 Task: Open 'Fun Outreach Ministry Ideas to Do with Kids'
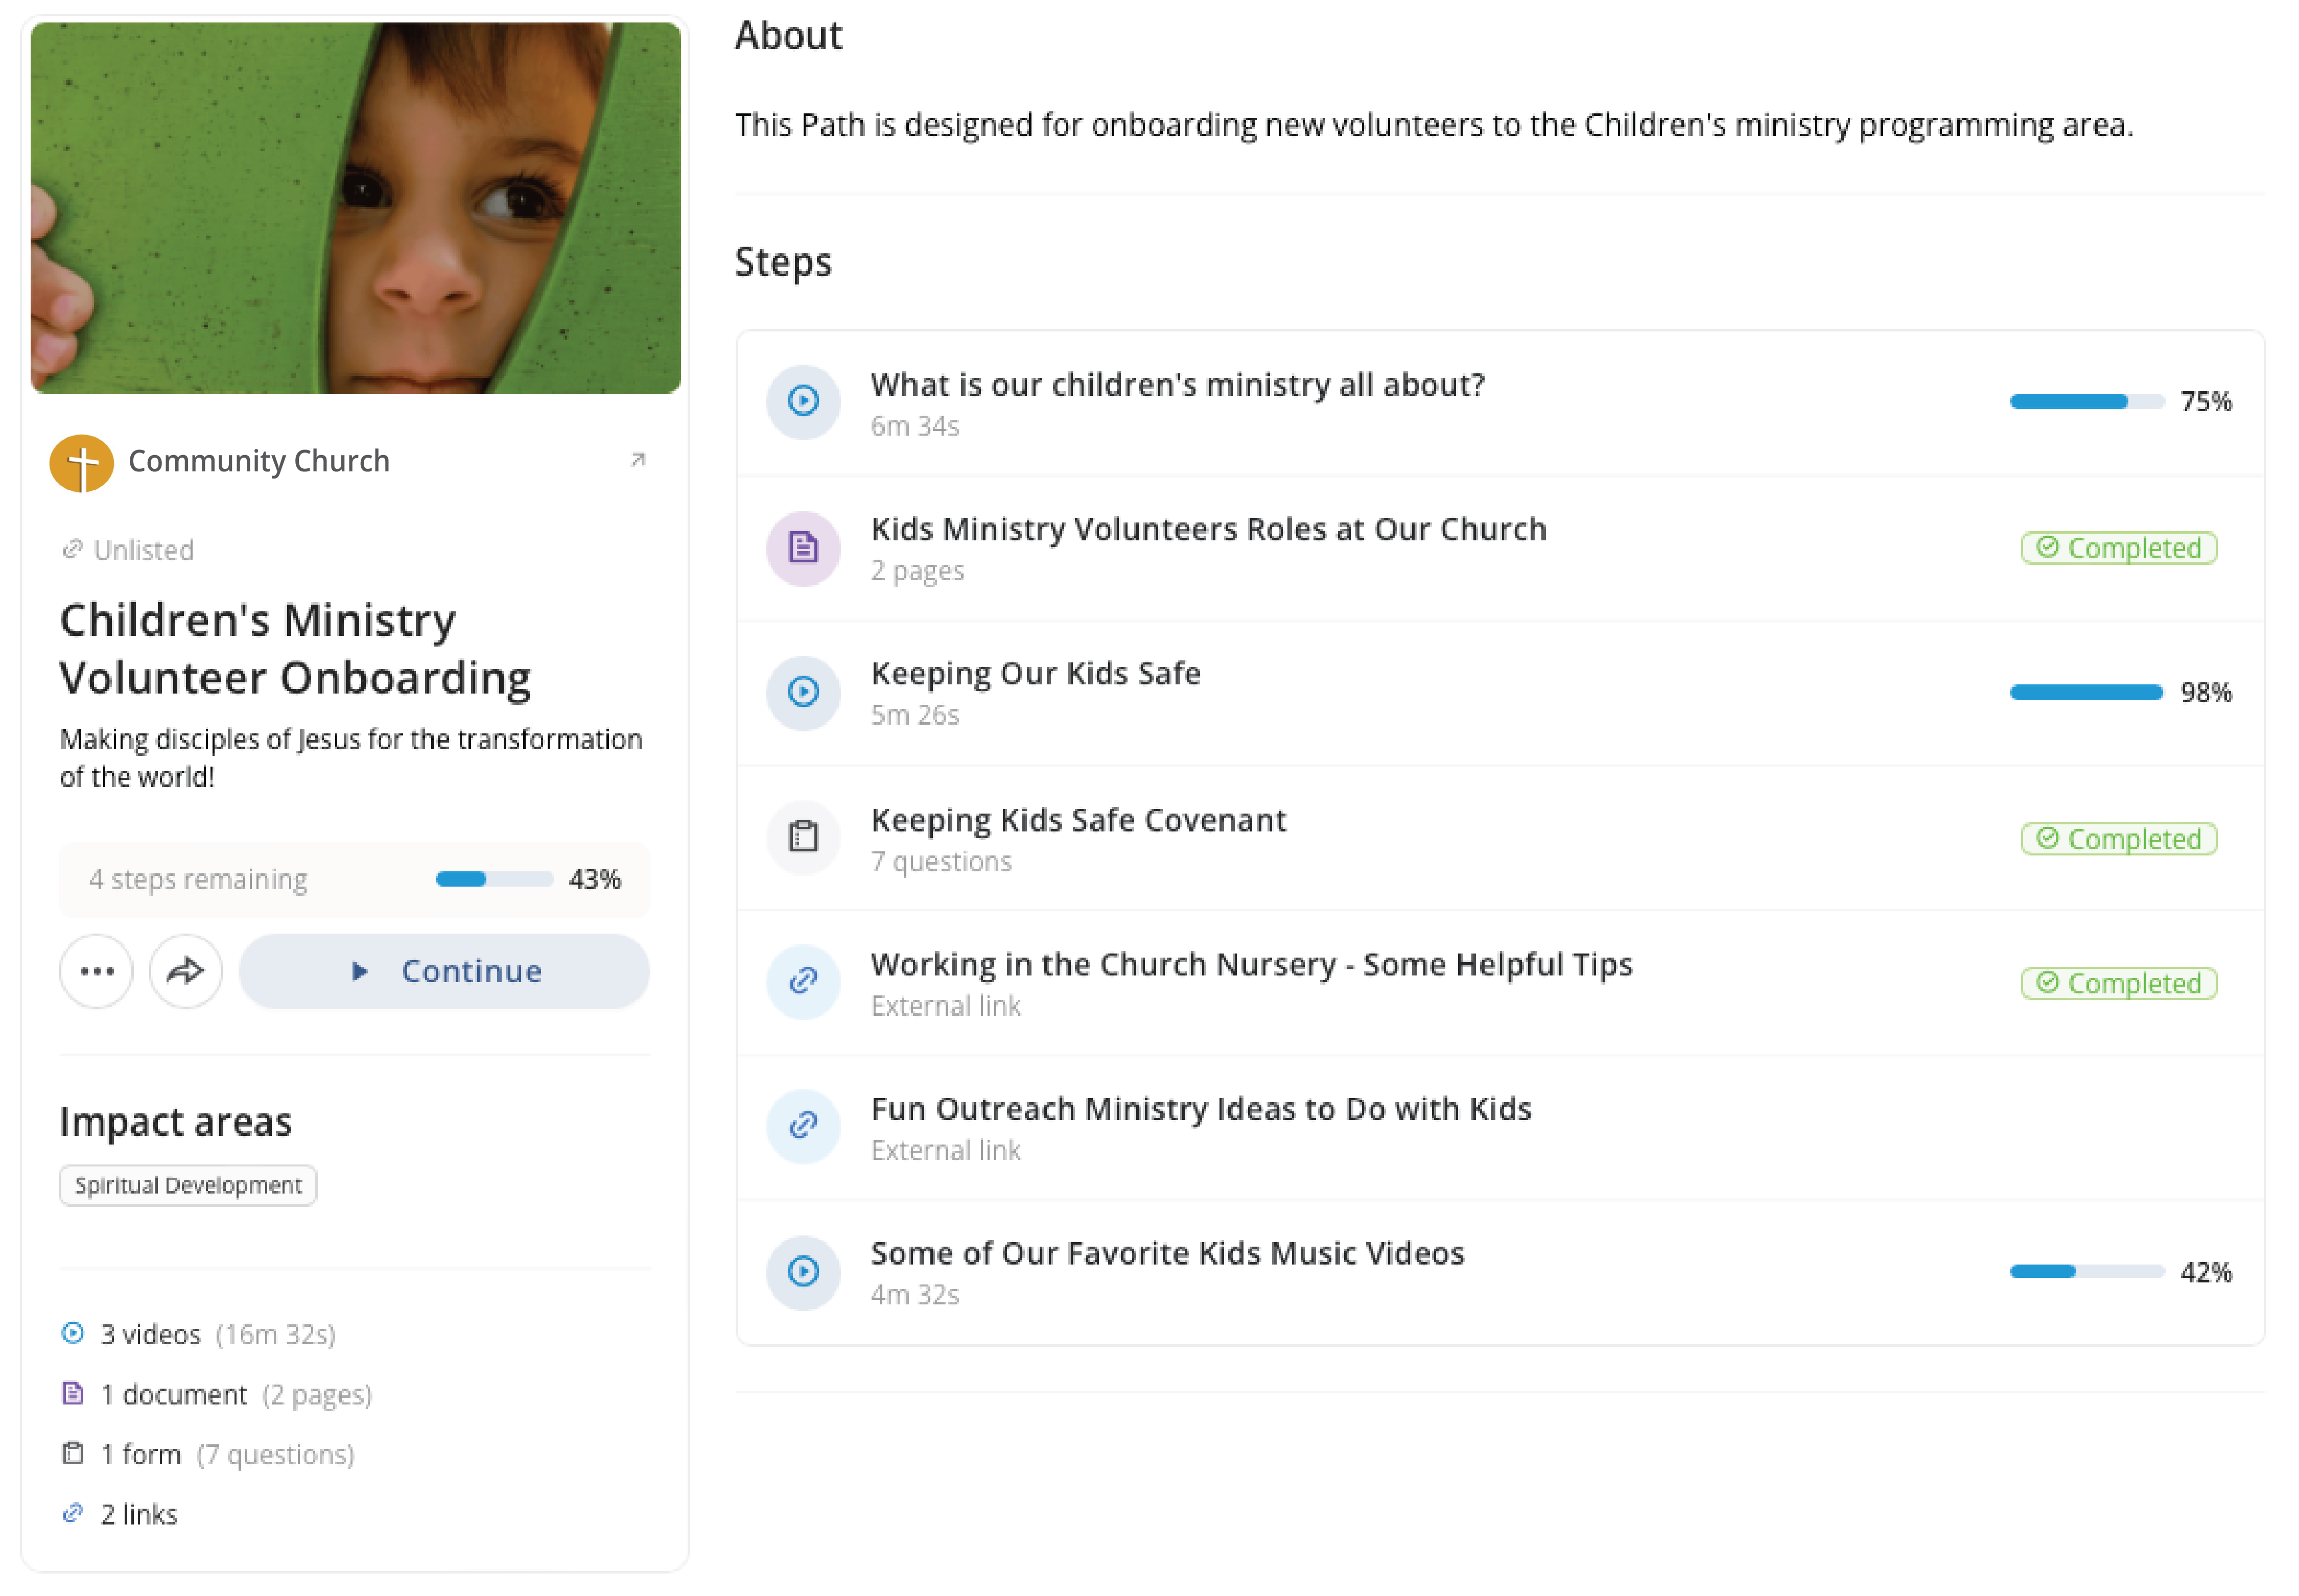(x=1201, y=1109)
